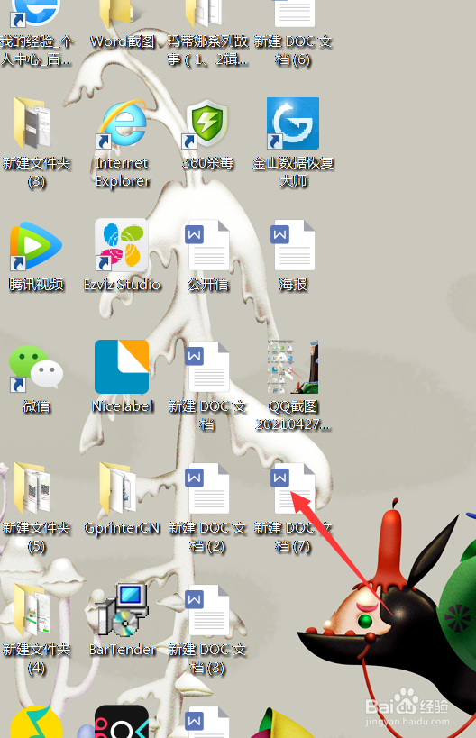Click the 'Internet Explorer' label text
476x738 pixels.
(x=123, y=172)
